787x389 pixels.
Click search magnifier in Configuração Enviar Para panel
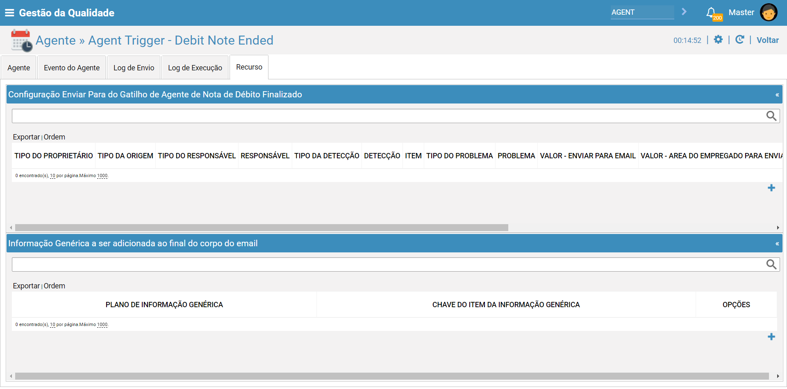tap(771, 116)
